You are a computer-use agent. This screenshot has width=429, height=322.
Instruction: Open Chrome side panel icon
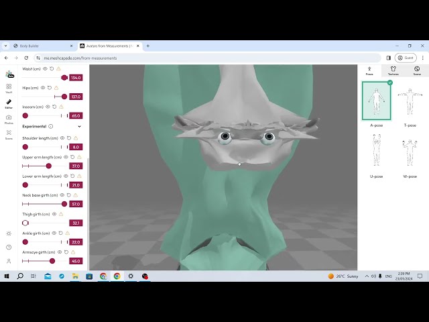click(389, 58)
